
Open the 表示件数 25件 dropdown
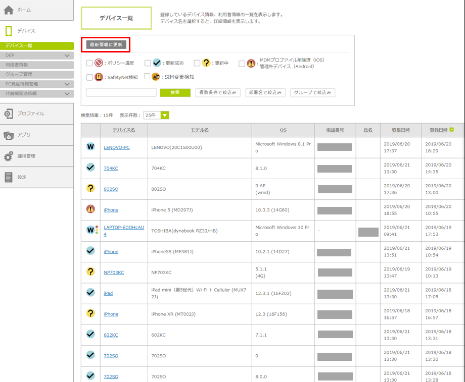point(156,116)
